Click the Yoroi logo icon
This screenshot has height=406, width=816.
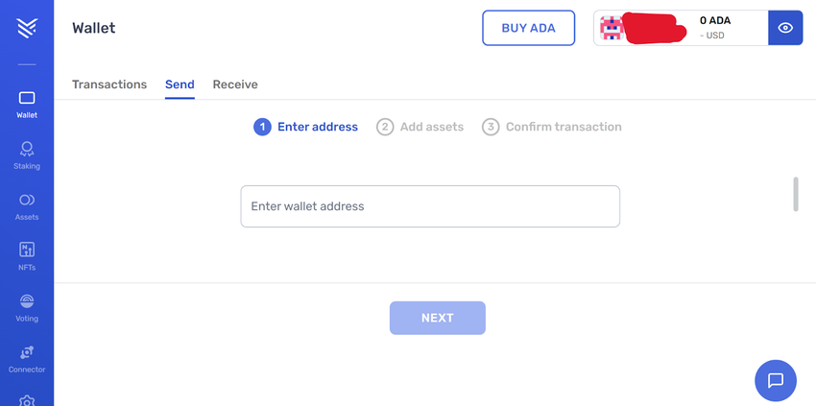pos(27,28)
